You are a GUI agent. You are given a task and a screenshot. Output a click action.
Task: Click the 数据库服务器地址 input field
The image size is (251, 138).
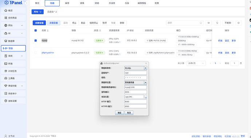point(136,87)
